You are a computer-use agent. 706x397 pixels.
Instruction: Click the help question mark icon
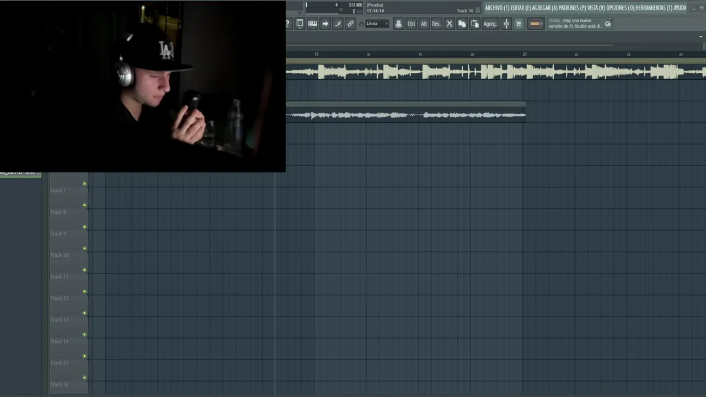(287, 24)
